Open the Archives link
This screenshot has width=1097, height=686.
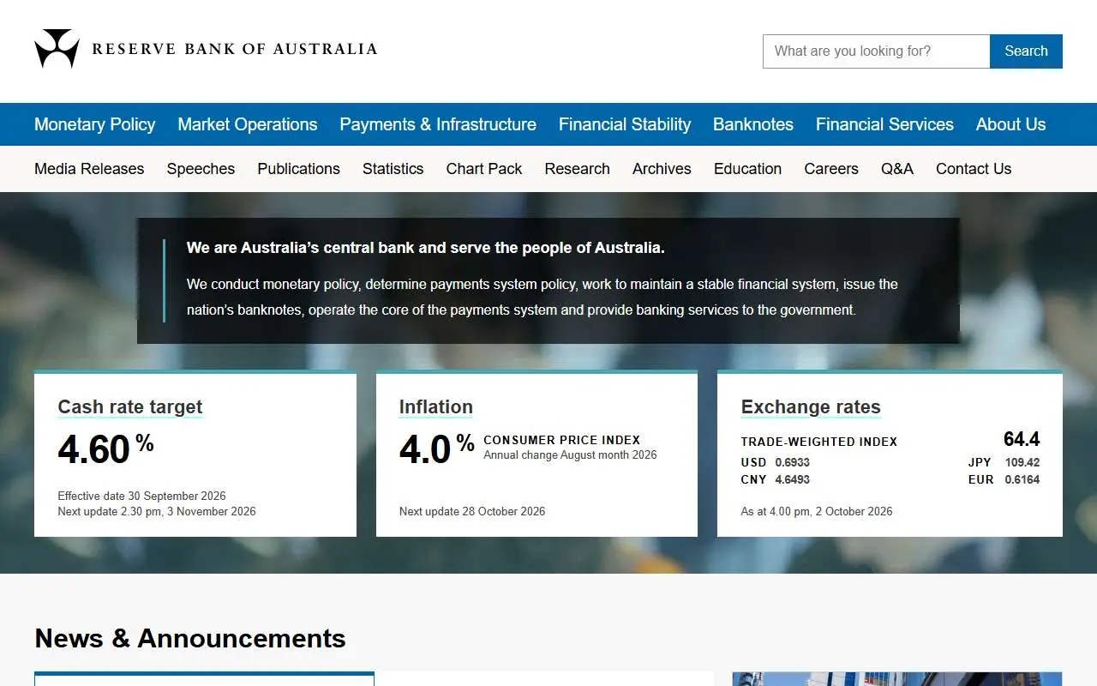point(662,169)
